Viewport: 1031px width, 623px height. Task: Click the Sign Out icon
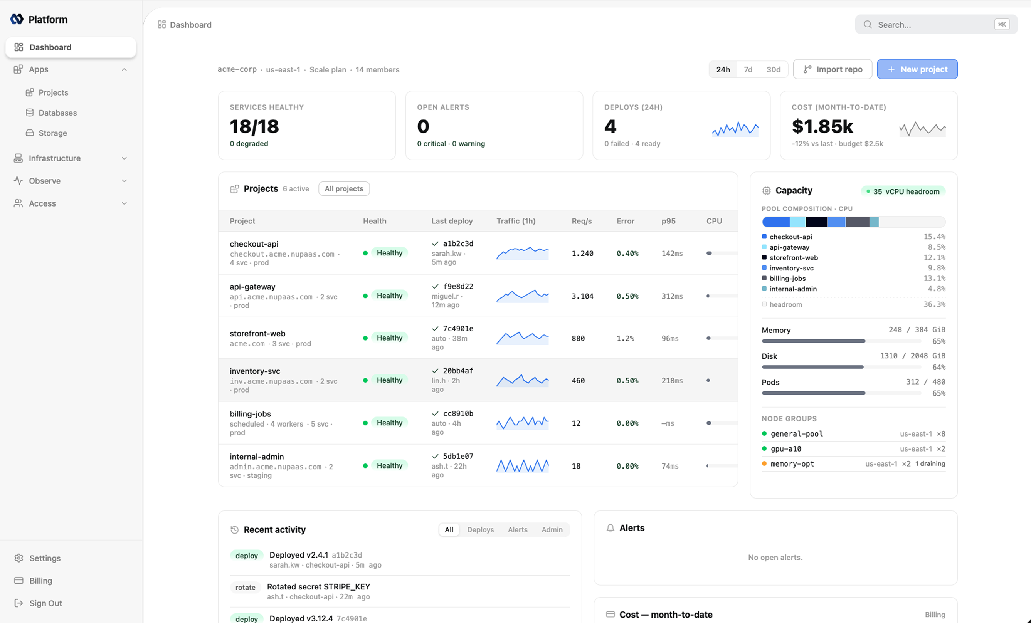click(19, 603)
